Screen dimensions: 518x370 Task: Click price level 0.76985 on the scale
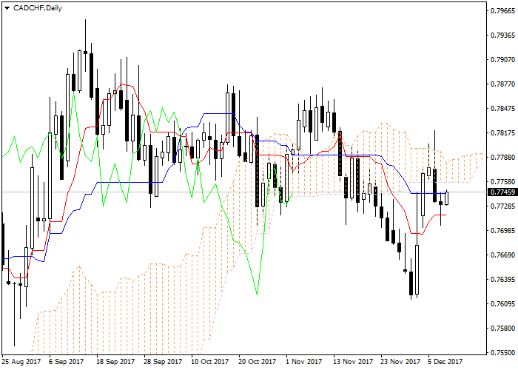[x=502, y=230]
